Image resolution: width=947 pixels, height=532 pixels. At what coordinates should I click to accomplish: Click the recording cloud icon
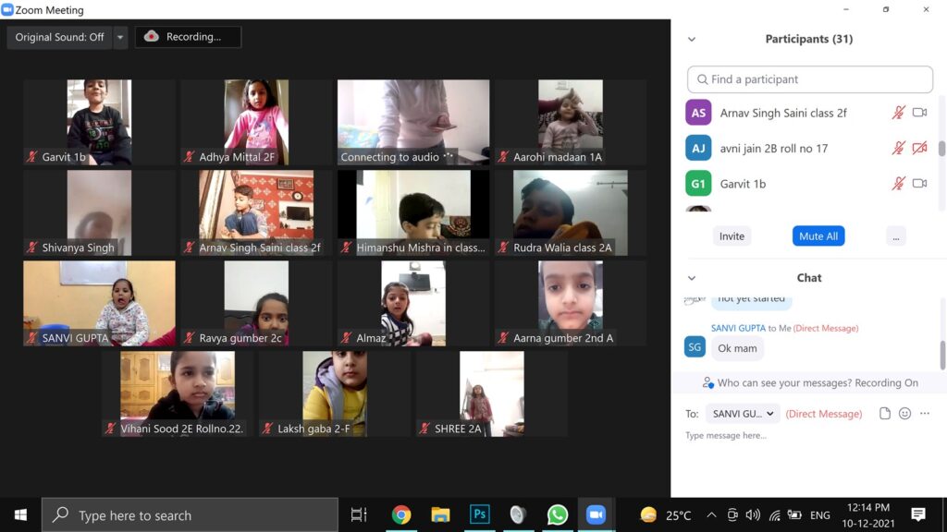tap(153, 37)
